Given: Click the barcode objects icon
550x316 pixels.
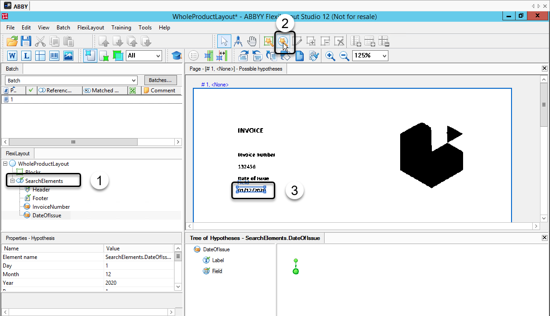Looking at the screenshot, I should point(54,56).
